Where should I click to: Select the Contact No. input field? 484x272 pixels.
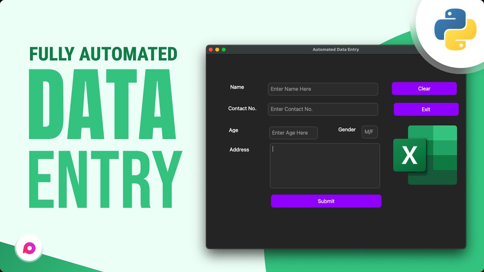point(323,109)
